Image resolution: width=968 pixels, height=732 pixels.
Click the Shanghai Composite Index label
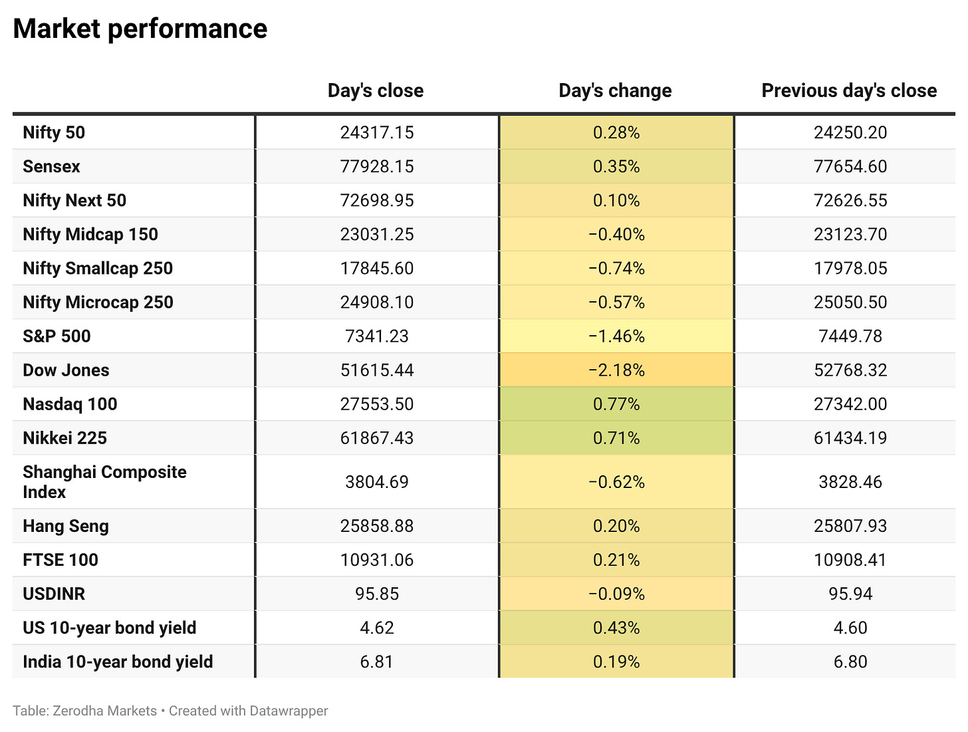(104, 482)
